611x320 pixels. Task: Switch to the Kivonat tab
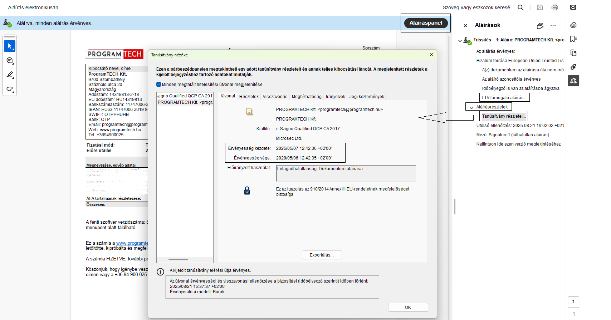point(228,96)
